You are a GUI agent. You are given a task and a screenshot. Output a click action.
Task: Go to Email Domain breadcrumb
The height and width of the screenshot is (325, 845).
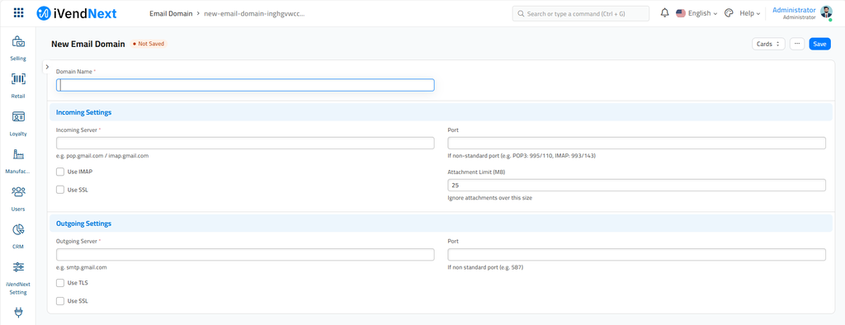coord(171,13)
